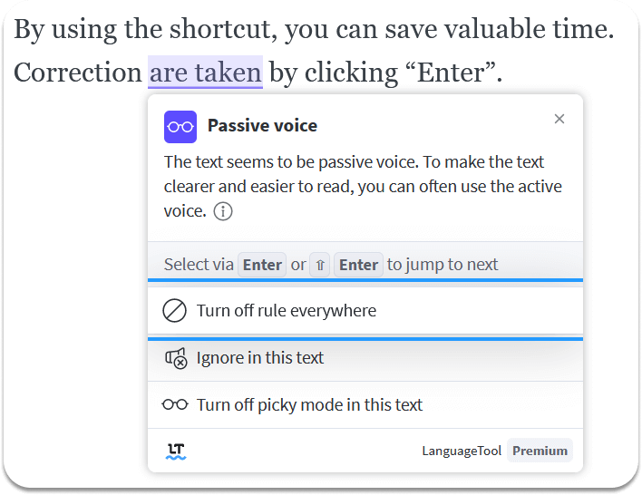Screen dimensions: 642x495
Task: Click the Passive voice heading
Action: (x=262, y=125)
